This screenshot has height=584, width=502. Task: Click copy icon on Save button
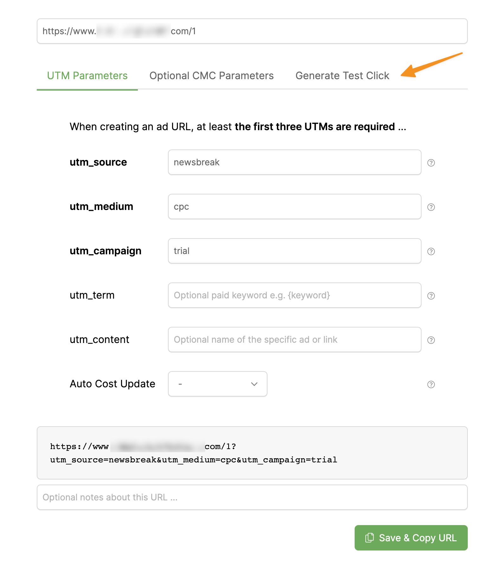pyautogui.click(x=370, y=538)
